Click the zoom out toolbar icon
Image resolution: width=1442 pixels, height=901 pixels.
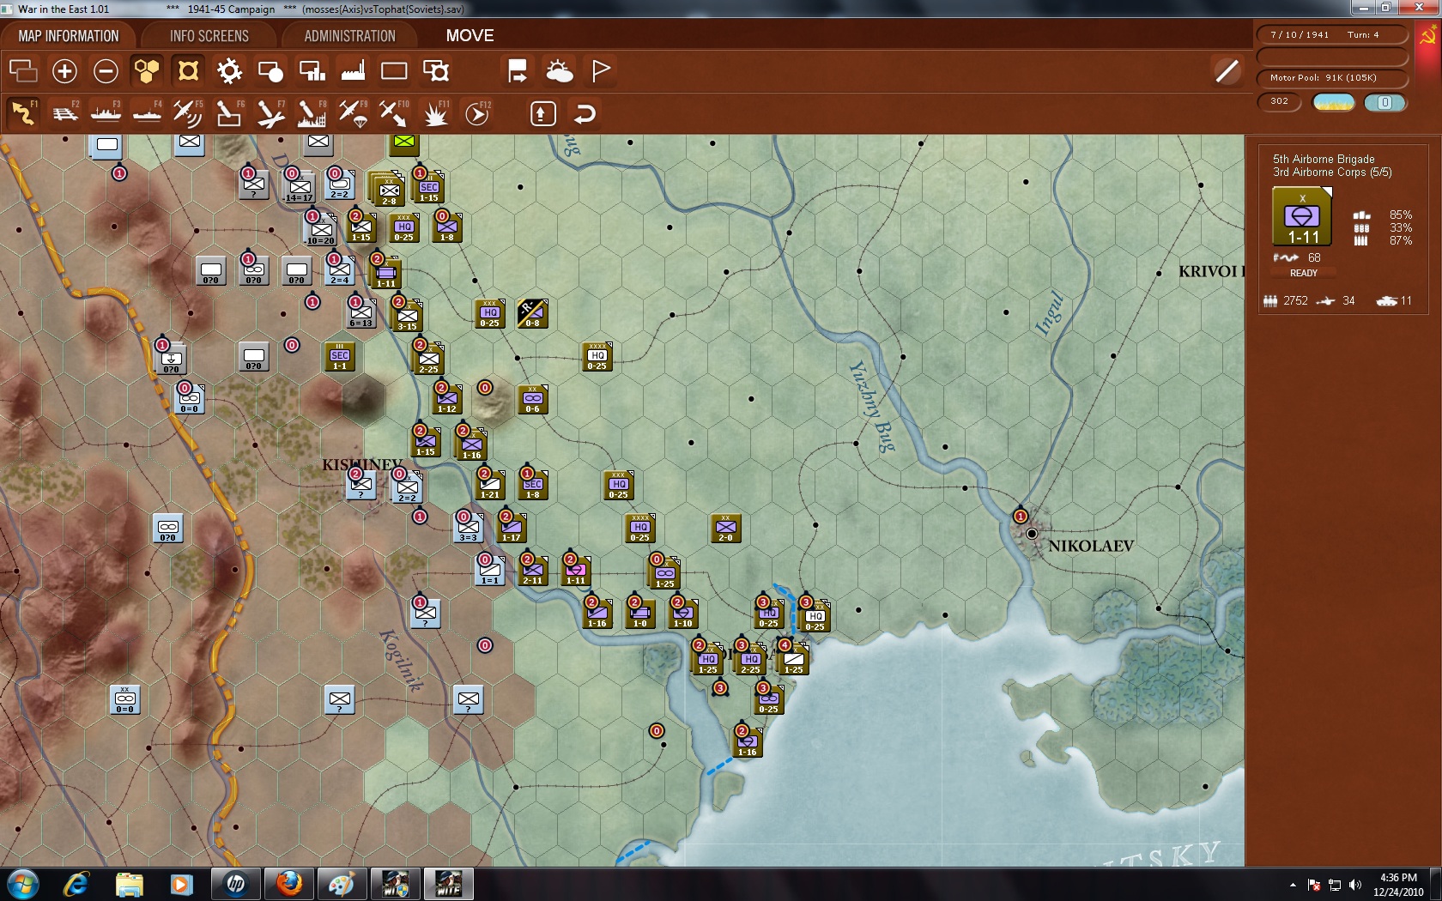pos(106,70)
